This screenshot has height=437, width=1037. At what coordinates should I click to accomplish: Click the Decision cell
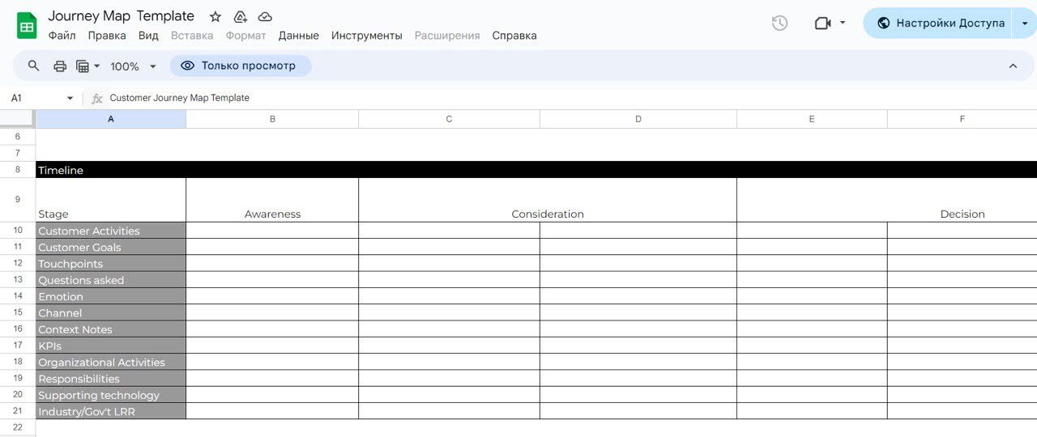click(887, 200)
